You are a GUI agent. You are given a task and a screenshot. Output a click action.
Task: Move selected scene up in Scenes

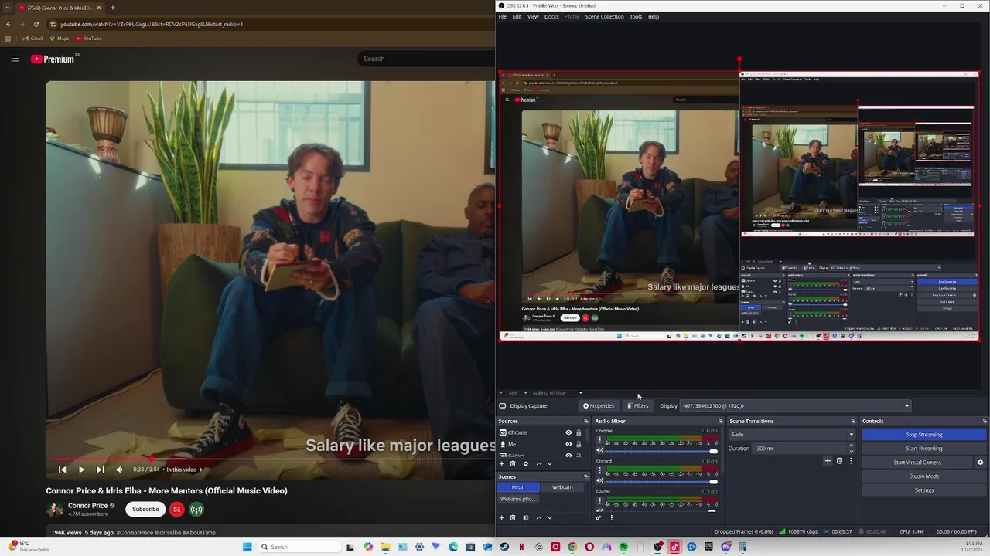point(538,517)
